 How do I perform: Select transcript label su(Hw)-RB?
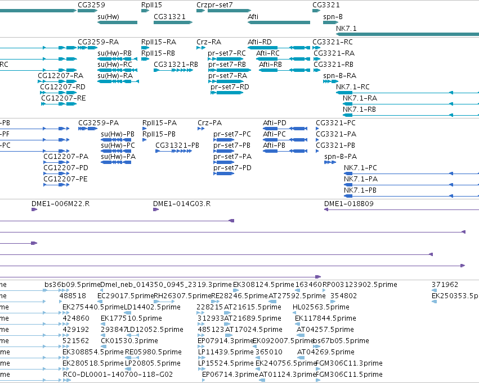(115, 53)
